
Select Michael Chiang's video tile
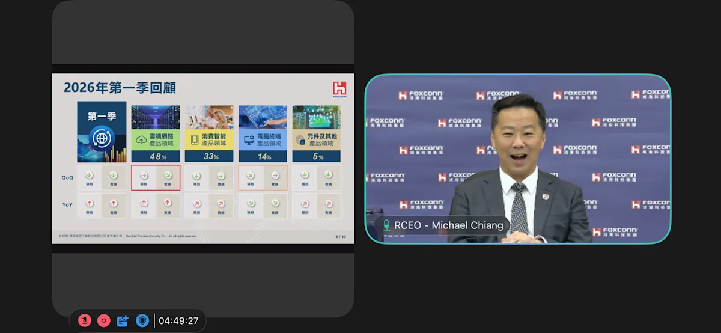518,159
